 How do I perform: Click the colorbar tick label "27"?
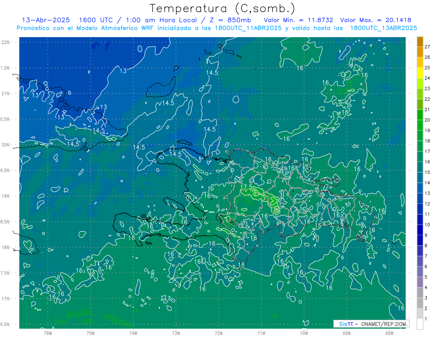[x=428, y=47]
